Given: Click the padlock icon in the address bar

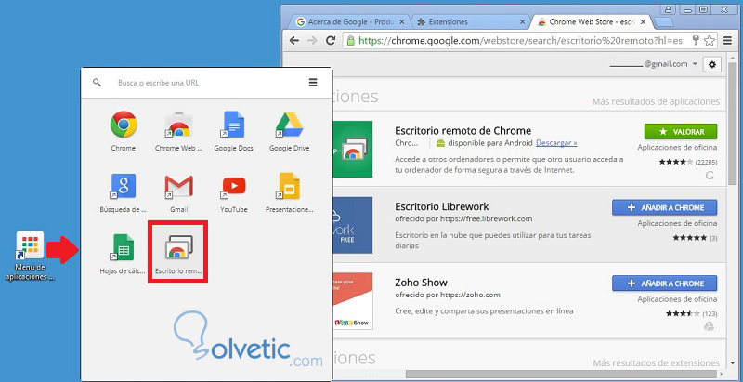Looking at the screenshot, I should pyautogui.click(x=350, y=41).
